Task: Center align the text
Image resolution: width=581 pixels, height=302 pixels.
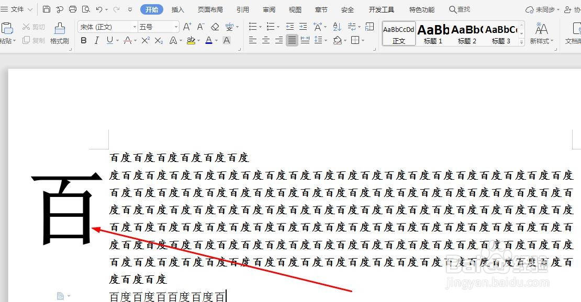Action: [x=266, y=40]
